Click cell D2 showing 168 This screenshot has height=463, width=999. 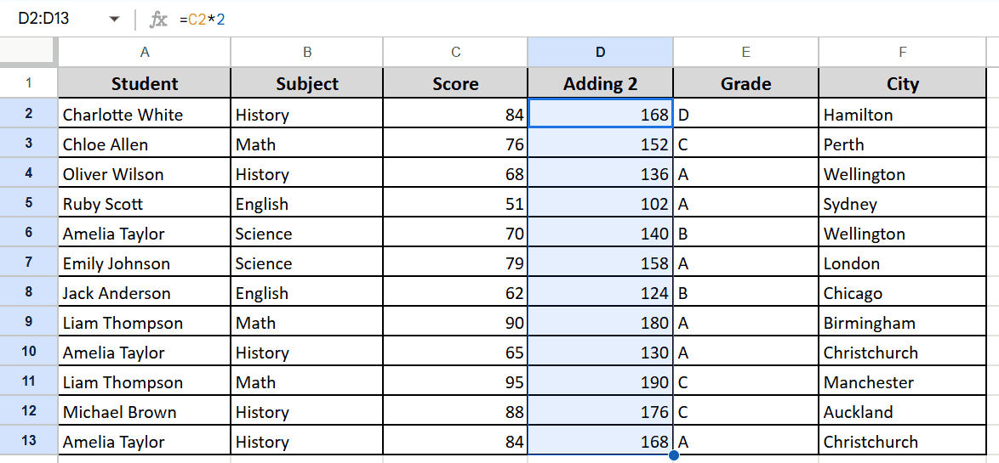(600, 115)
